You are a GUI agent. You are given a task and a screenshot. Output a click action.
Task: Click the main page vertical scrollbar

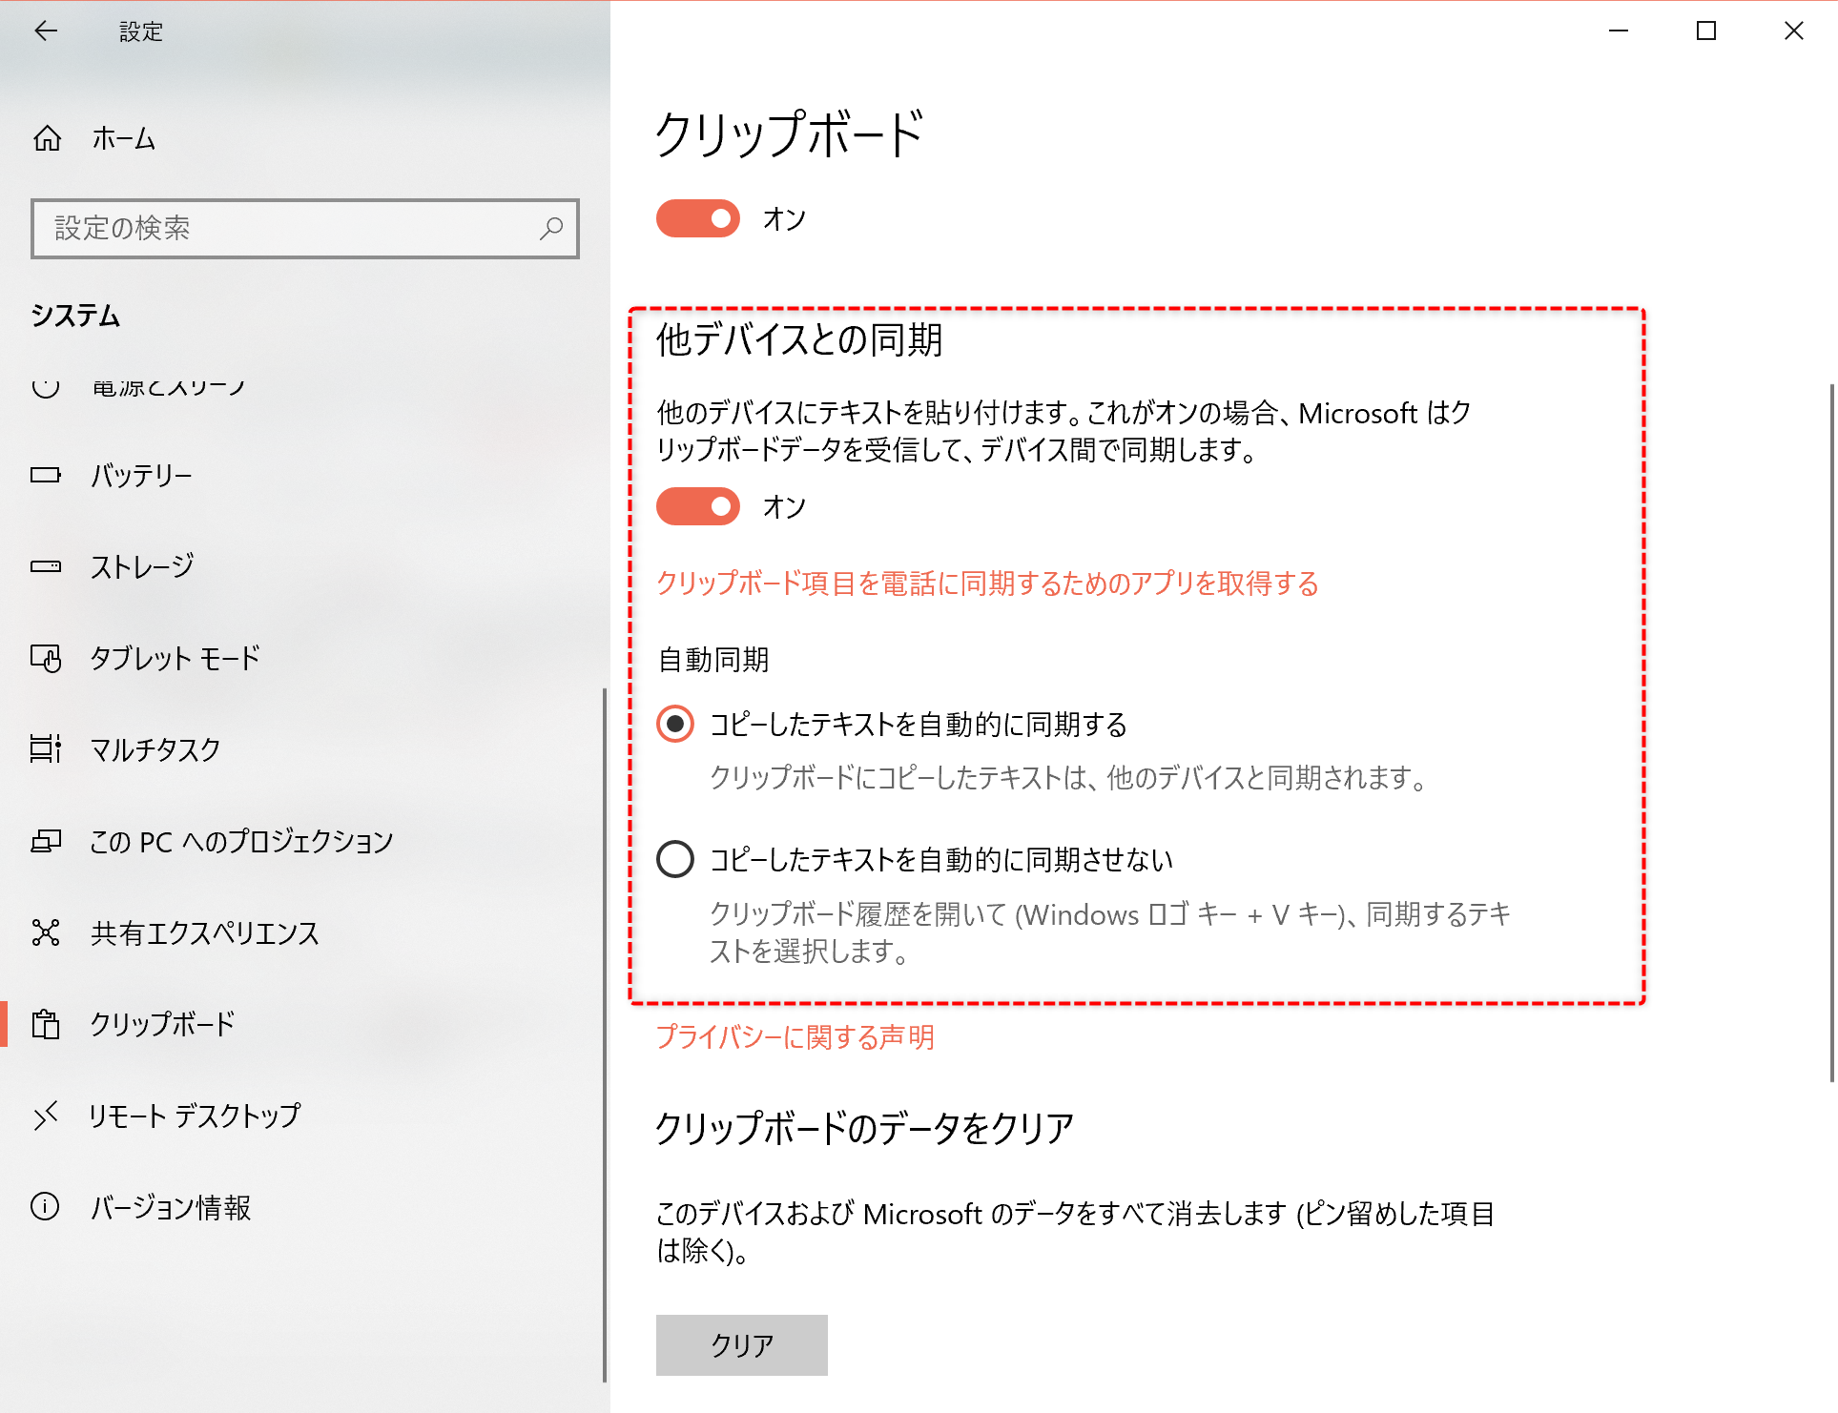1833,732
